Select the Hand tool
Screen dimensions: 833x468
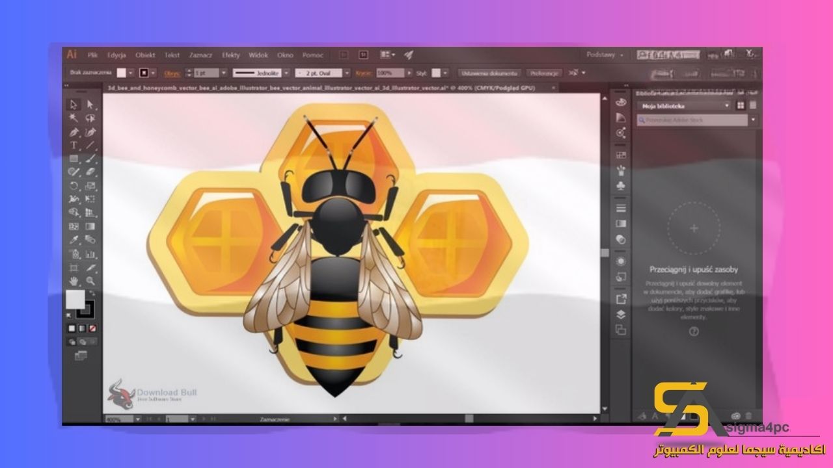[74, 281]
